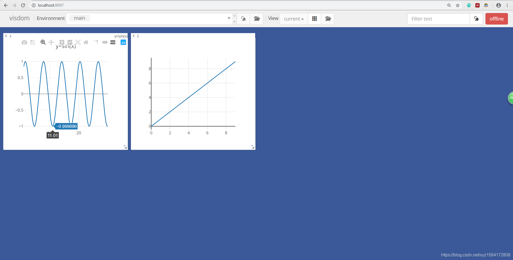Open the View current dropdown
The height and width of the screenshot is (260, 513).
[x=294, y=19]
